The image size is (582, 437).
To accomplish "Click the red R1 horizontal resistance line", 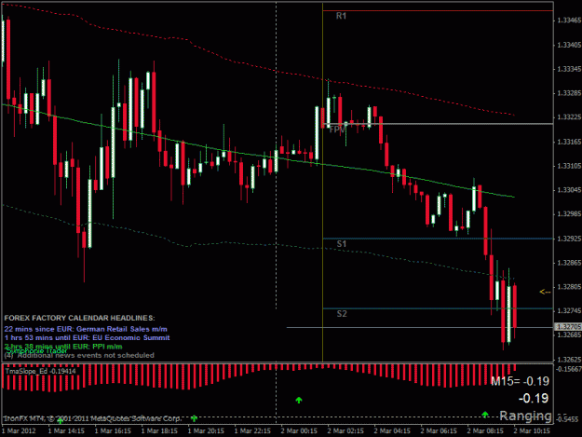I will tap(438, 11).
